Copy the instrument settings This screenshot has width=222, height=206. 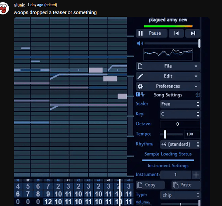(150, 185)
